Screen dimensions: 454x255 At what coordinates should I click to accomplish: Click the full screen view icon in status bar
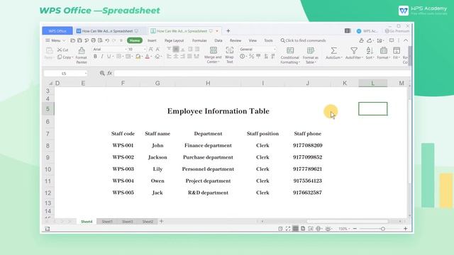(288, 229)
